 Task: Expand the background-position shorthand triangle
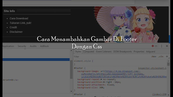[104, 82]
